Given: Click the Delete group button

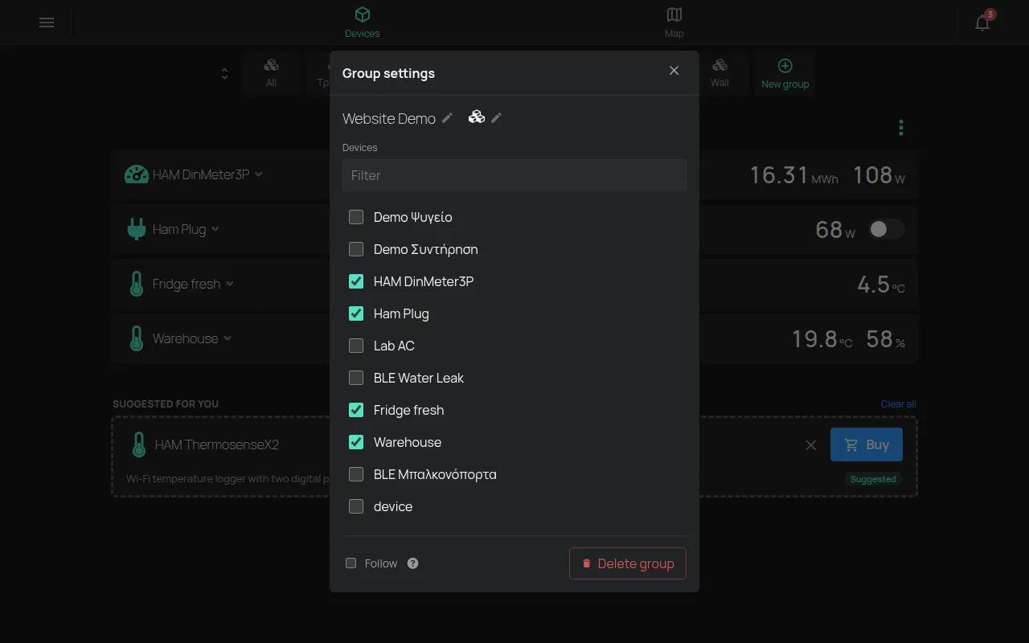Looking at the screenshot, I should [628, 563].
